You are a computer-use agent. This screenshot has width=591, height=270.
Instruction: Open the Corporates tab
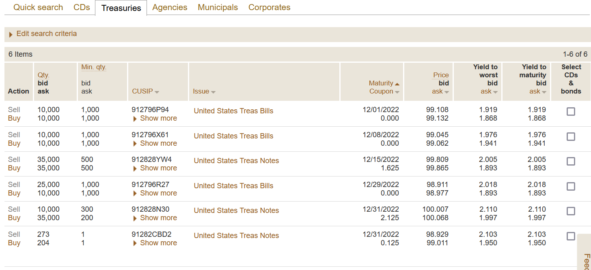click(x=269, y=7)
